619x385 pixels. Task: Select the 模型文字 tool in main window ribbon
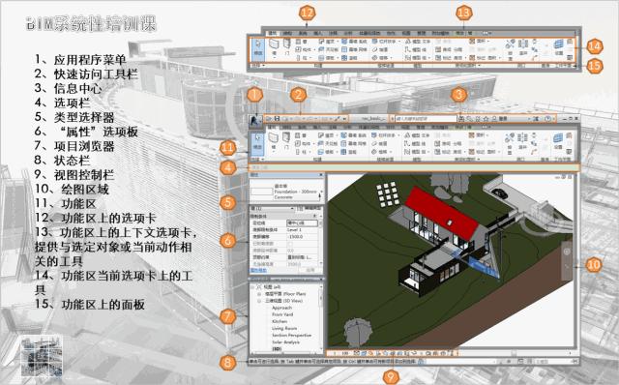coord(417,135)
